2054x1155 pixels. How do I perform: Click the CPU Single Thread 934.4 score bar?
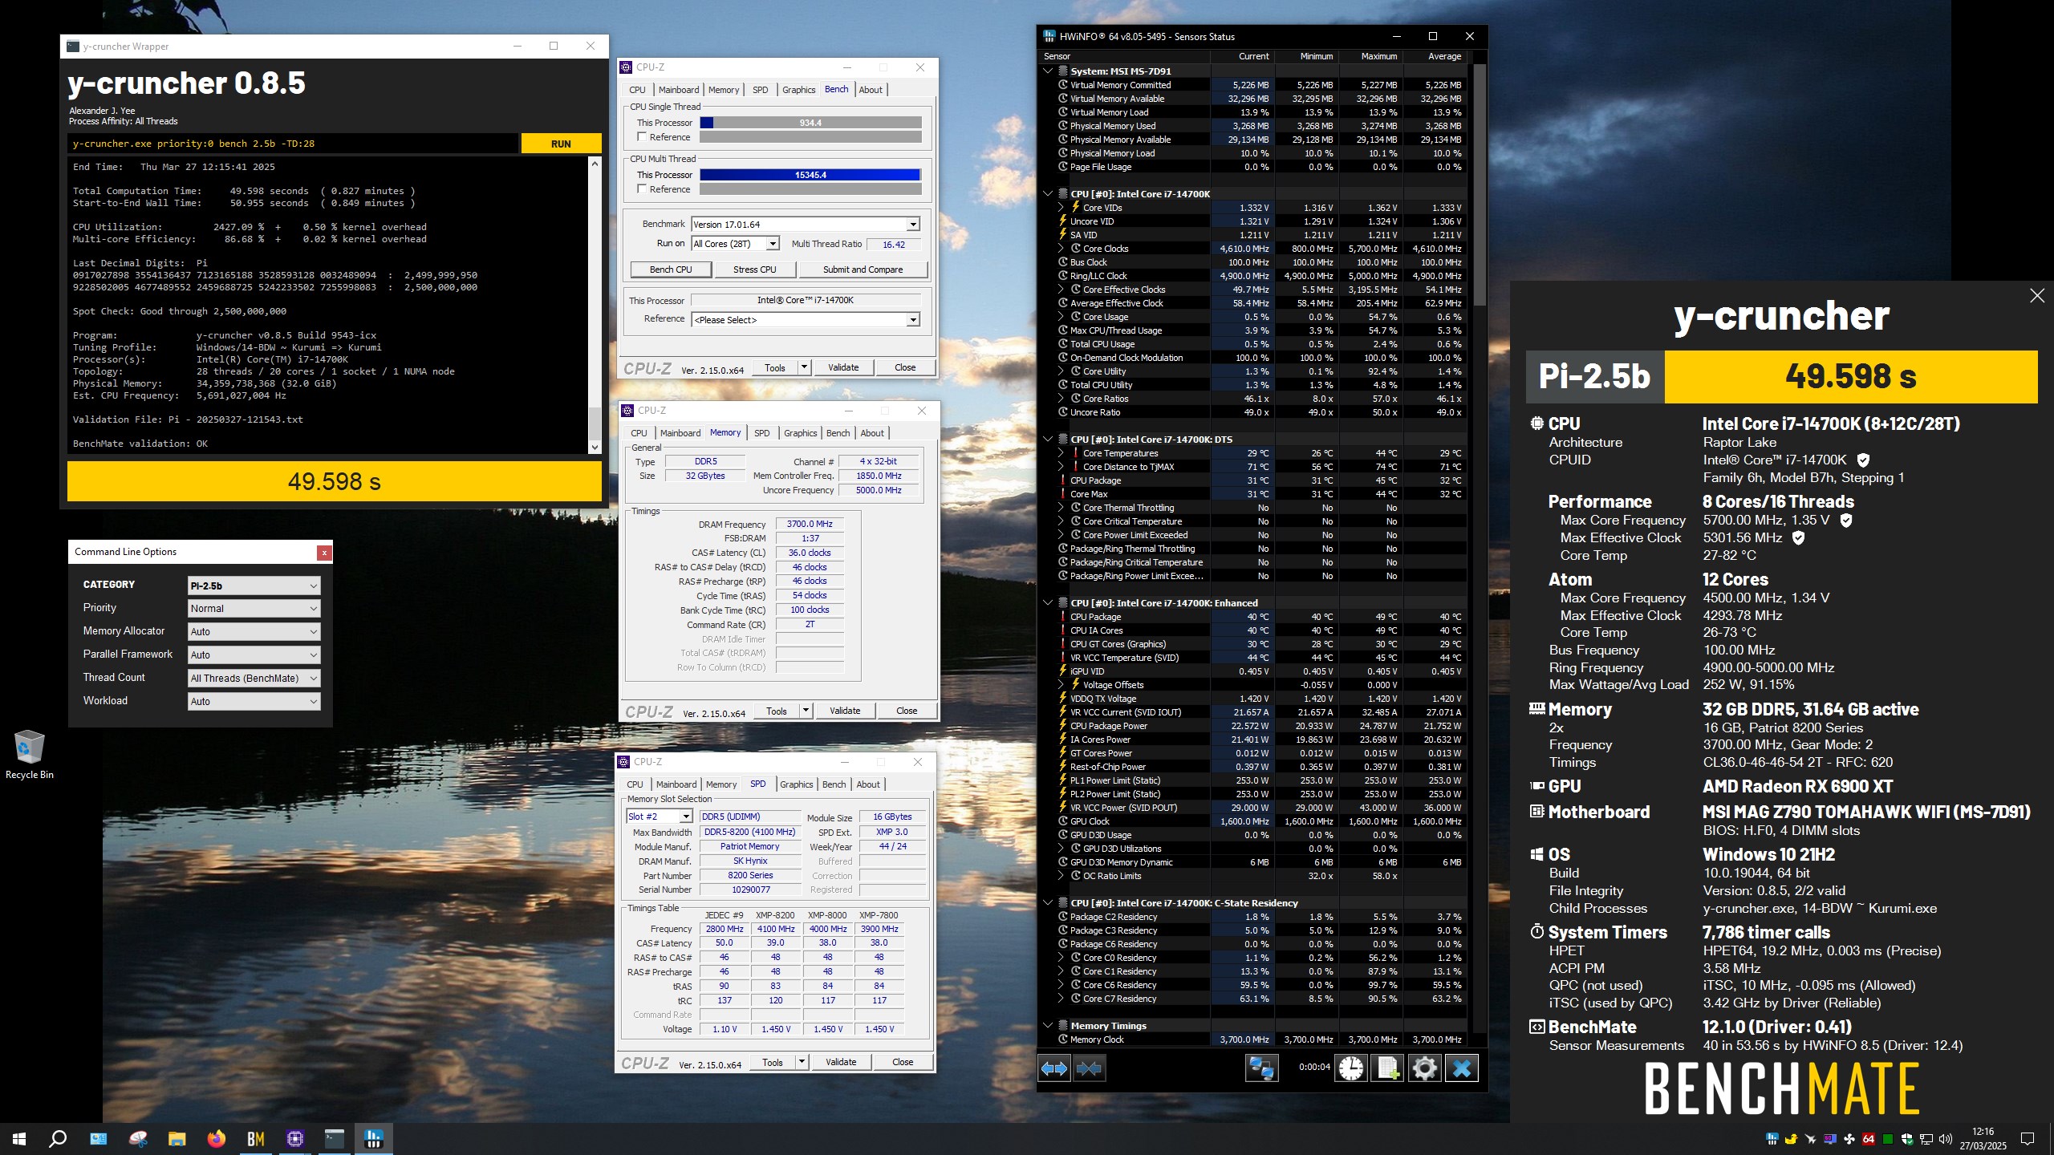[x=810, y=123]
